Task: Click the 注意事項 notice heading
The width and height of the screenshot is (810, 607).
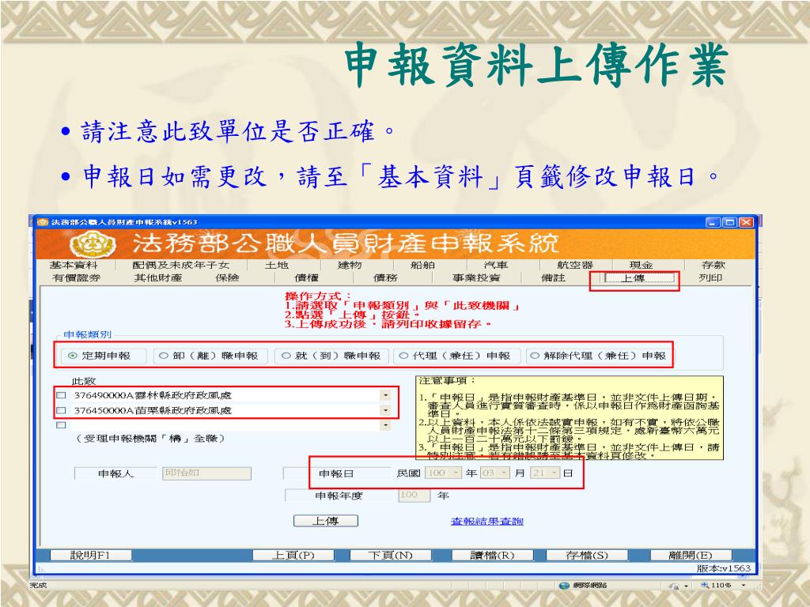Action: tap(448, 381)
